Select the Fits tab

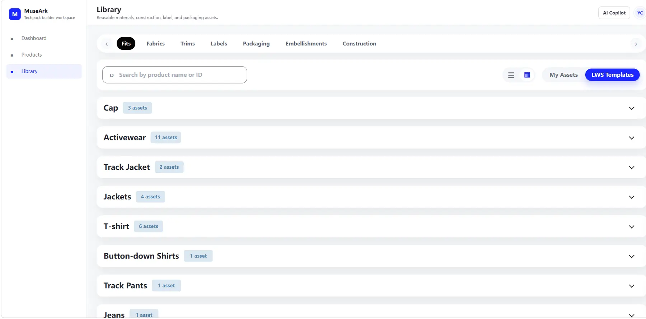point(126,44)
